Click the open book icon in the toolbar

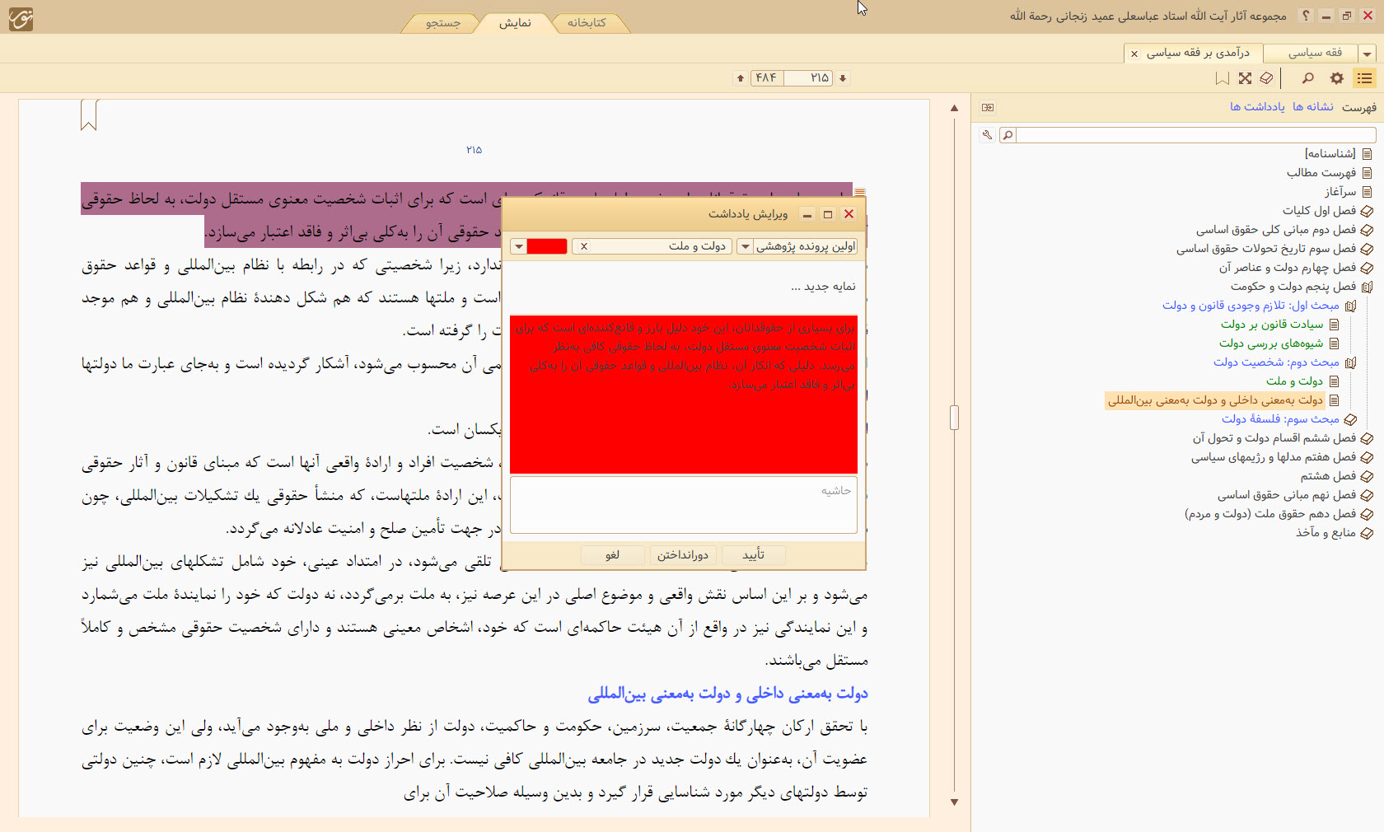click(x=1266, y=78)
